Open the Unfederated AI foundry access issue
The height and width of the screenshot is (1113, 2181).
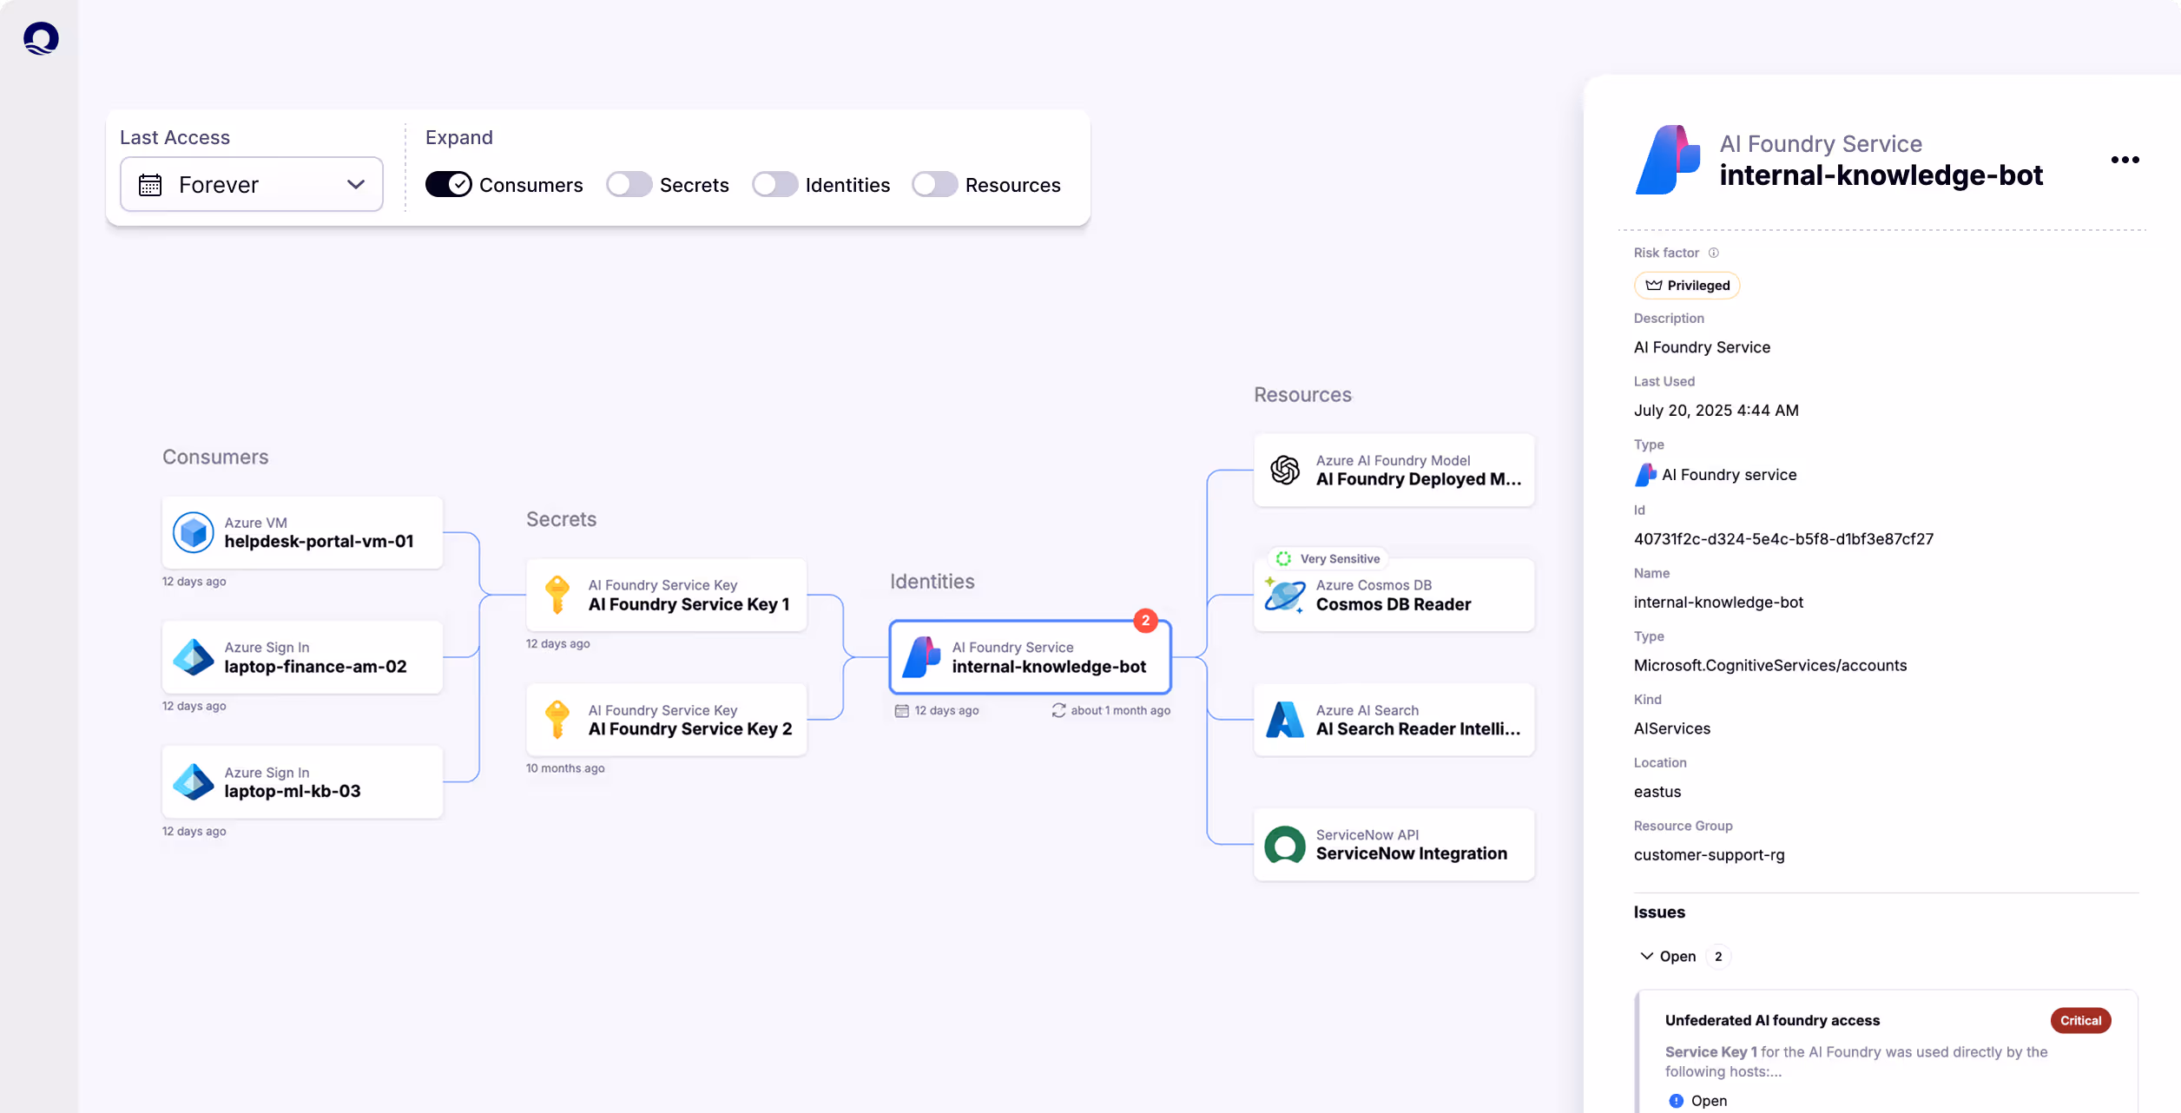(1772, 1020)
